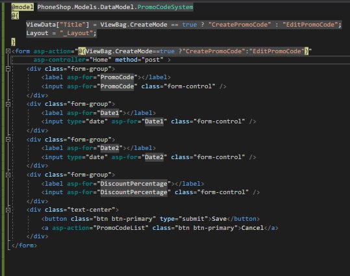
Task: Click "Date1" in the label asp-for
Action: pos(110,113)
